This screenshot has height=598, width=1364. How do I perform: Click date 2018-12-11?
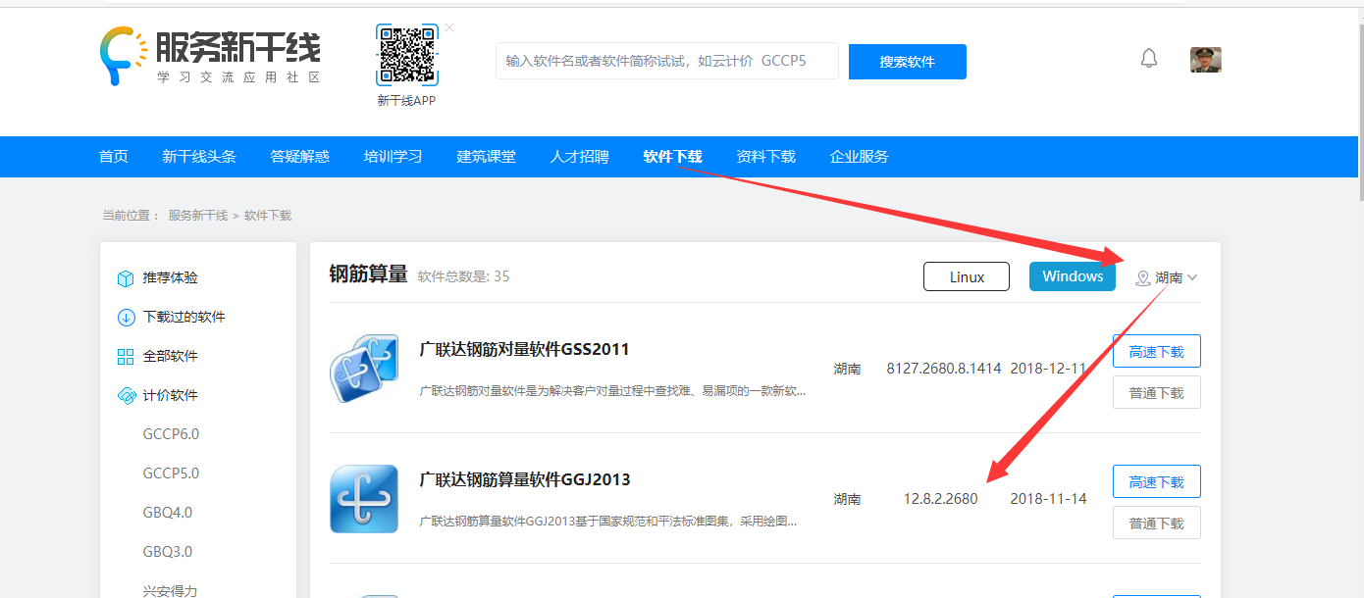(1048, 370)
